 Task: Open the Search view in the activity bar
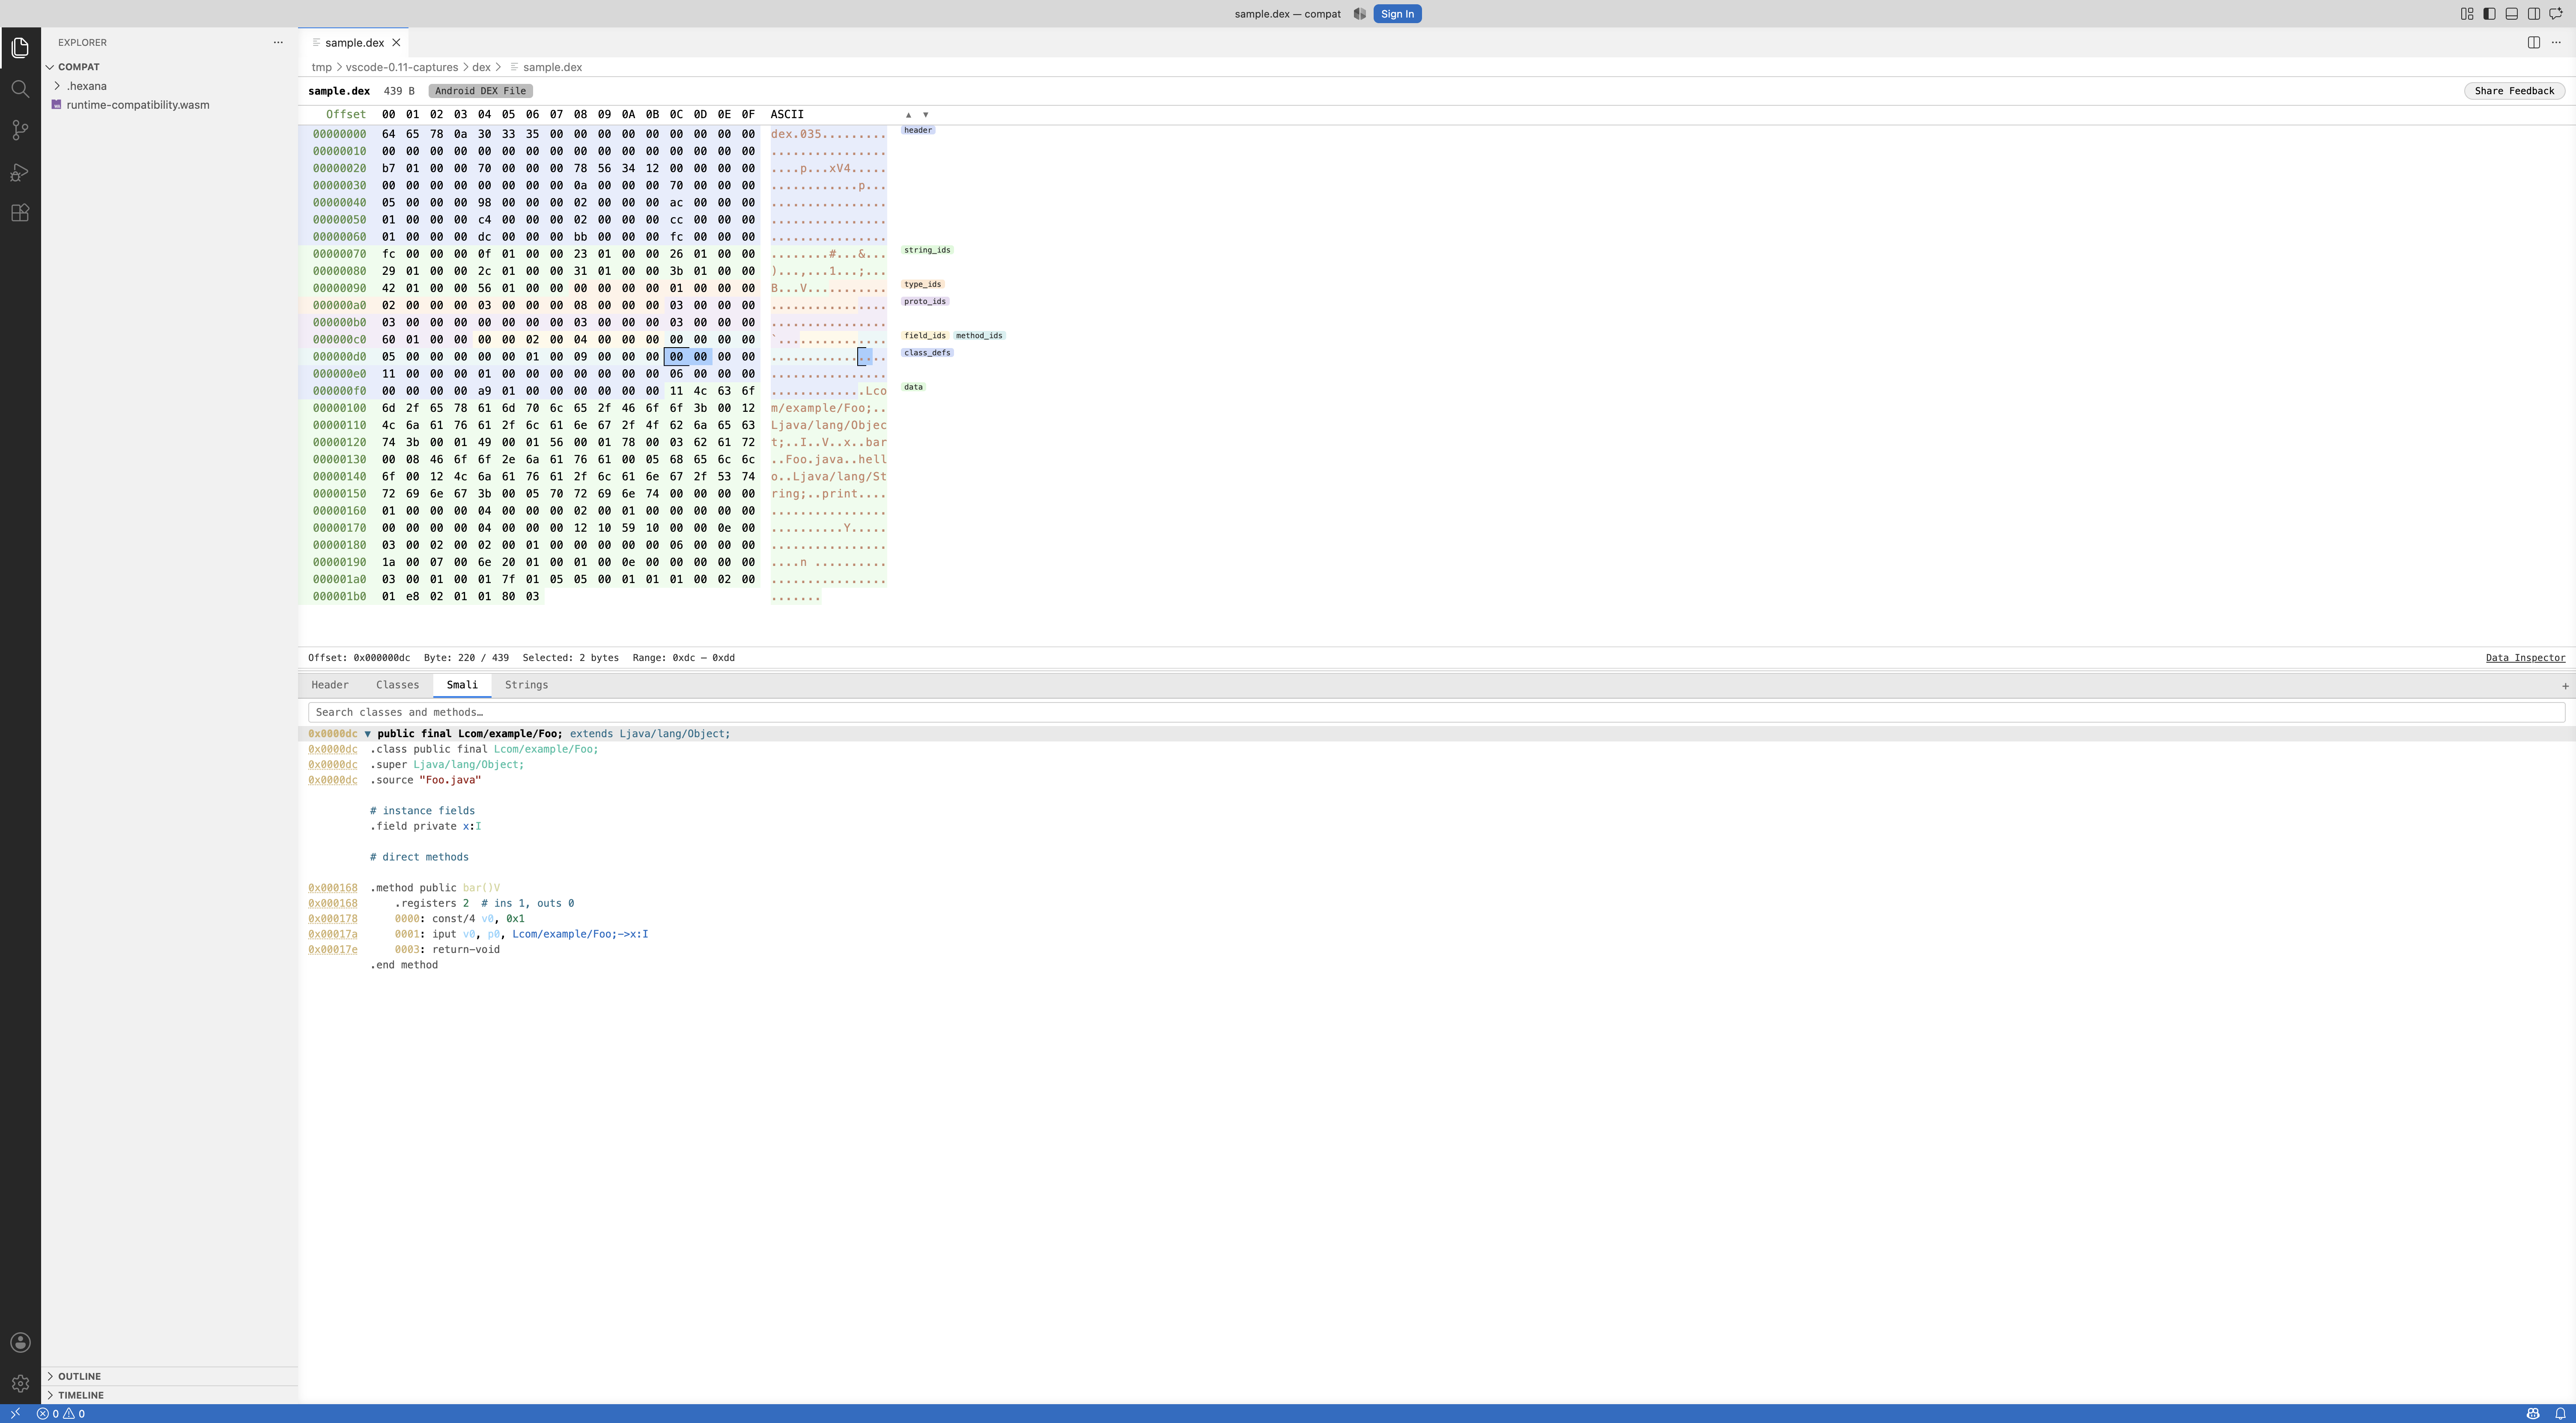tap(20, 89)
